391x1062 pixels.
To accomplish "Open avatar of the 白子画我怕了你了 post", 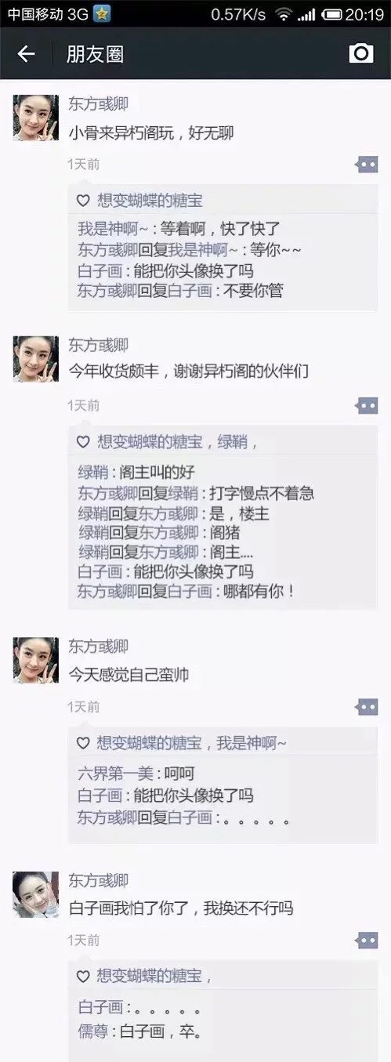I will tap(36, 894).
